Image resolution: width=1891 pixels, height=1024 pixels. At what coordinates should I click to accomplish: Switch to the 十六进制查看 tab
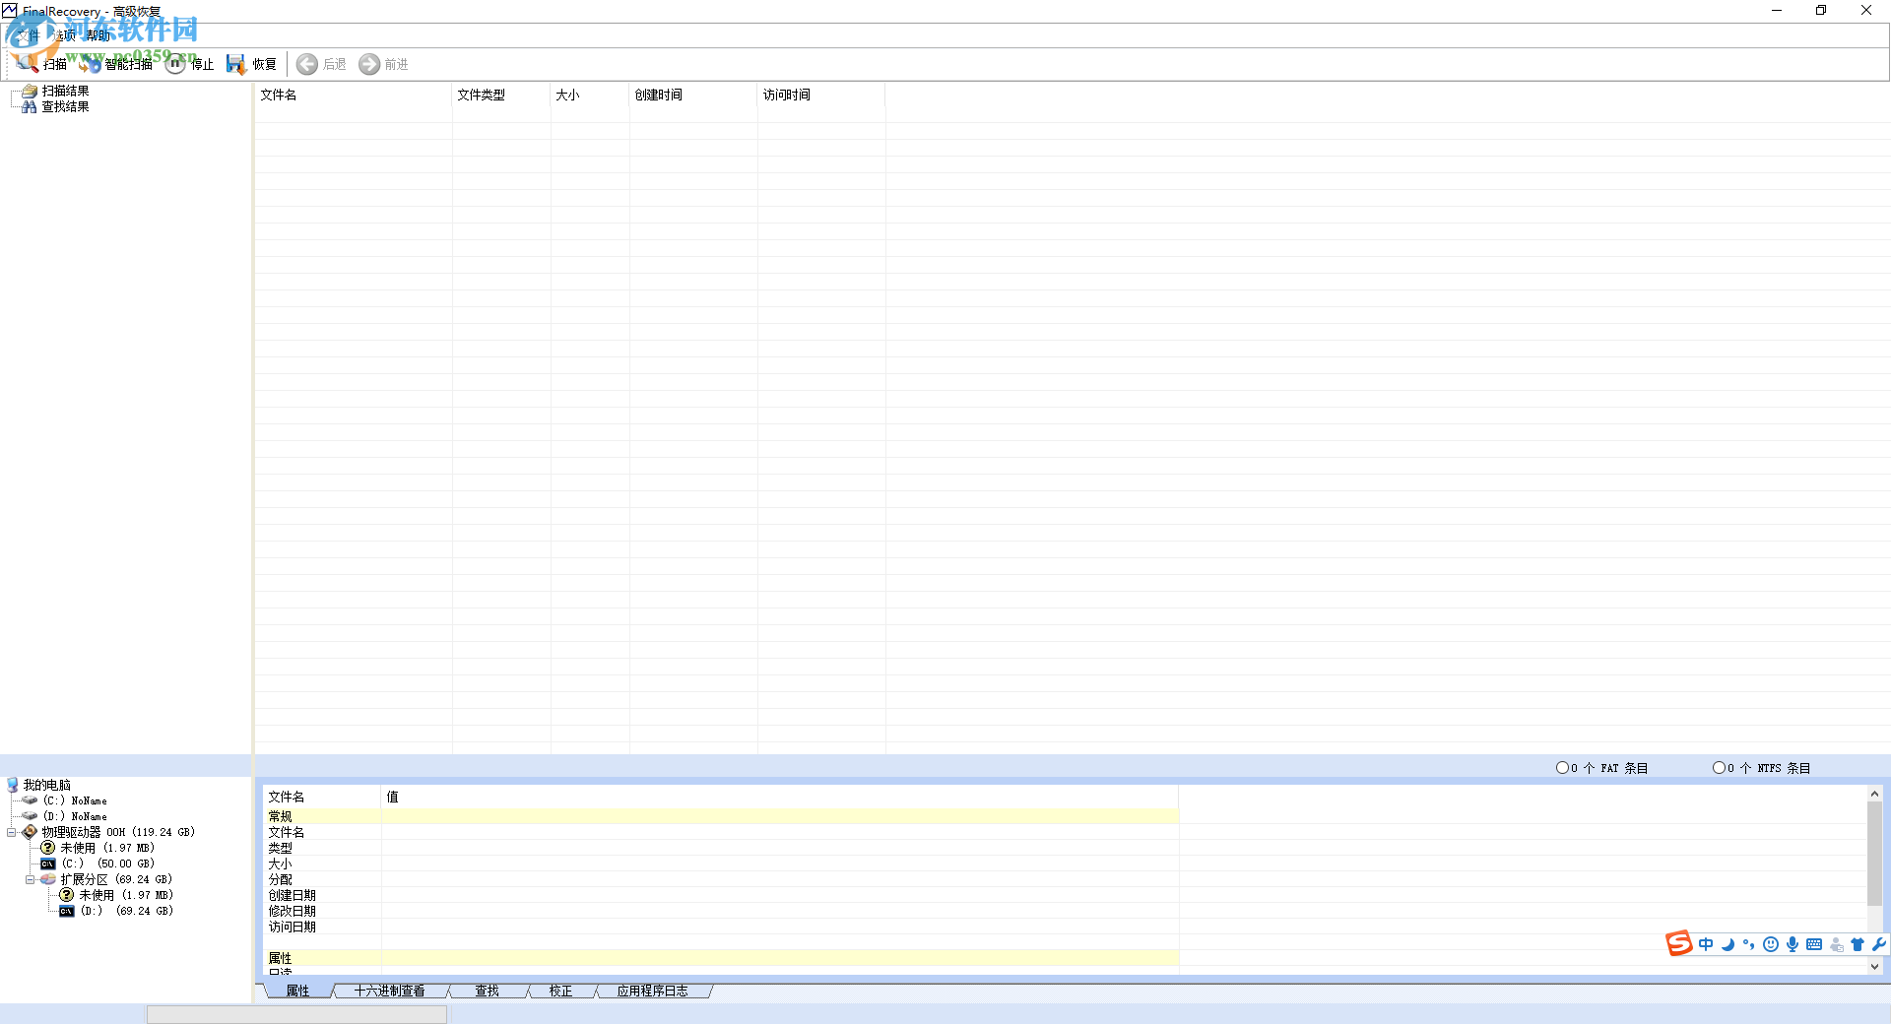pos(390,991)
